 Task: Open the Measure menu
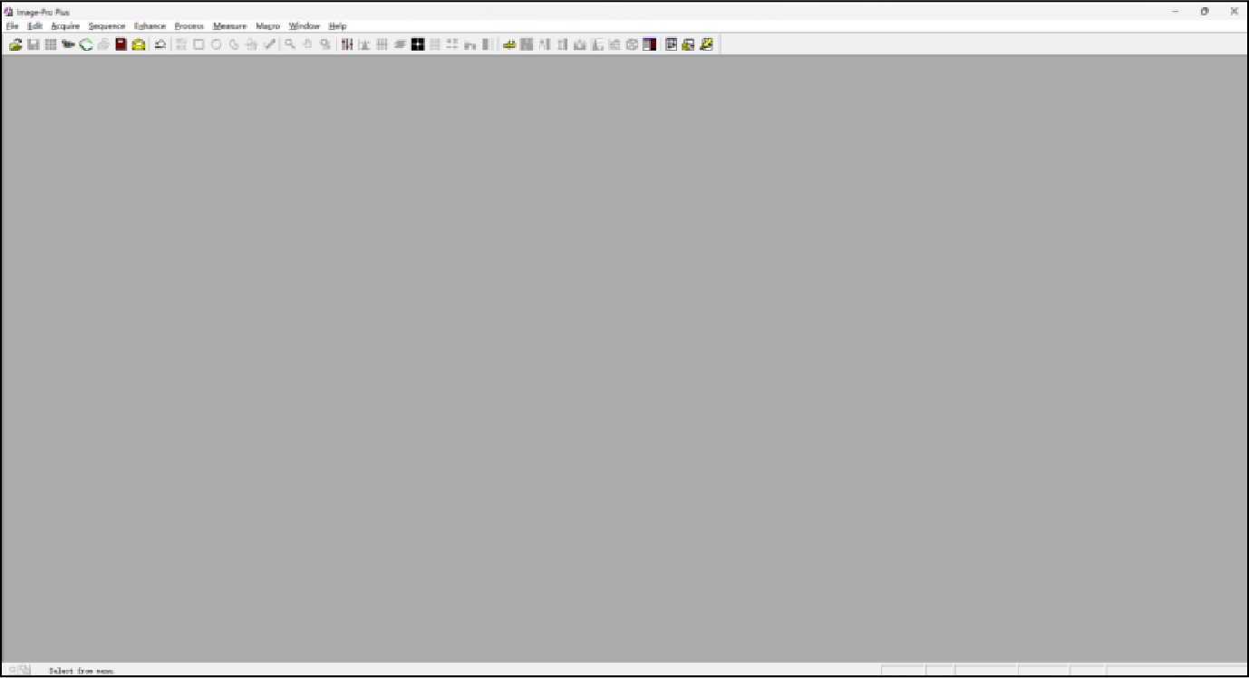point(230,26)
